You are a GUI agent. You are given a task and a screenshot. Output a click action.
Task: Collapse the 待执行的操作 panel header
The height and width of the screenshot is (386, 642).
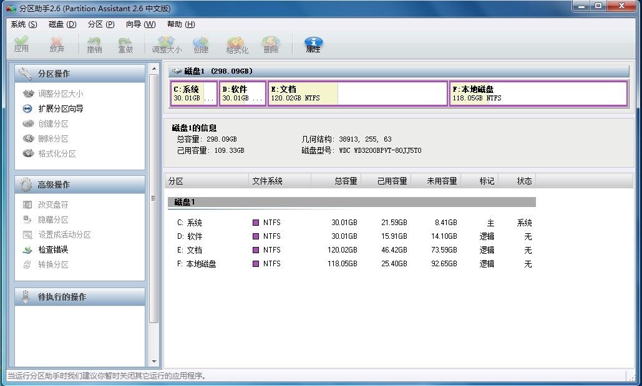(80, 297)
